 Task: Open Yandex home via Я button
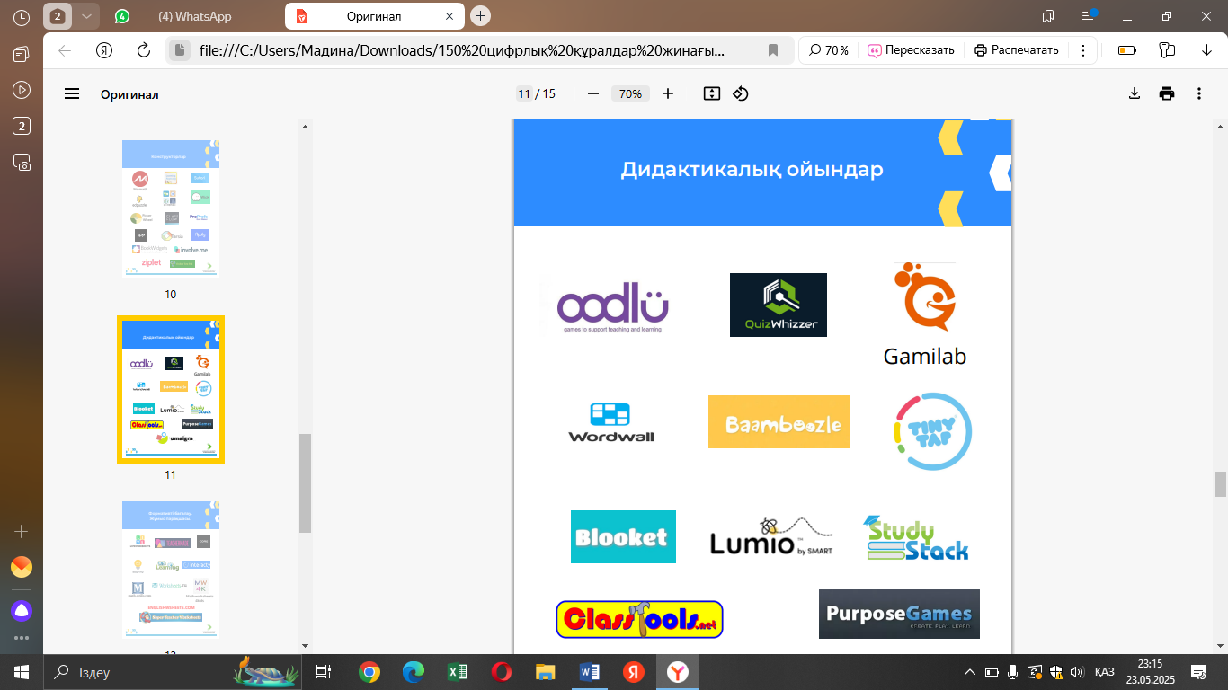coord(104,50)
